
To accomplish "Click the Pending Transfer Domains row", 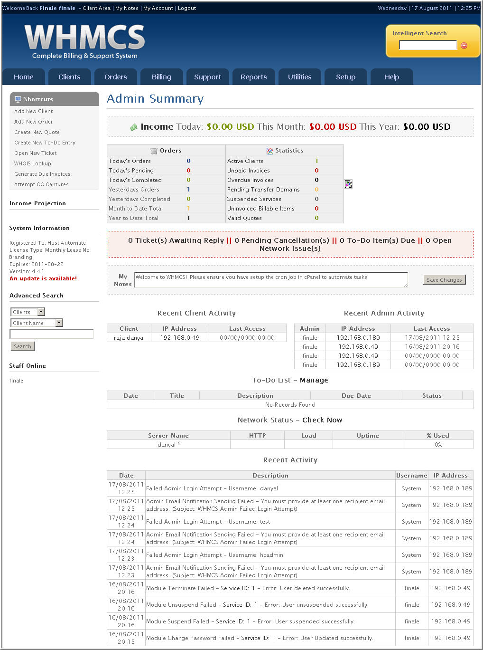I will click(x=284, y=190).
